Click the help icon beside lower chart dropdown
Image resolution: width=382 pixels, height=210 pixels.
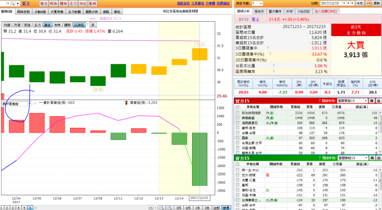point(34,104)
